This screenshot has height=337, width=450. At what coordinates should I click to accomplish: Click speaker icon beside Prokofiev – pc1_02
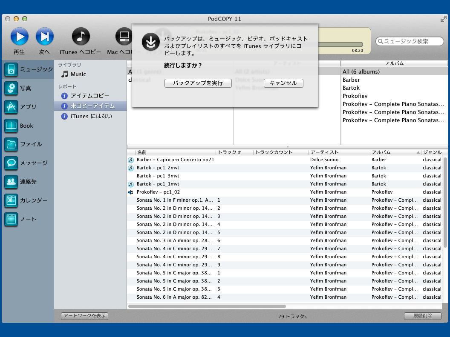click(130, 192)
